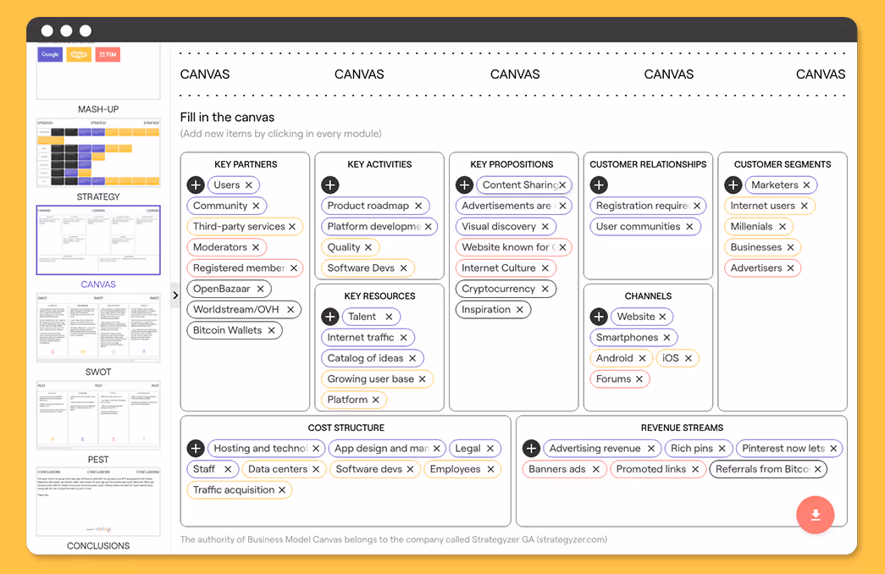The width and height of the screenshot is (885, 574).
Task: Remove the Community tag
Action: pyautogui.click(x=257, y=206)
